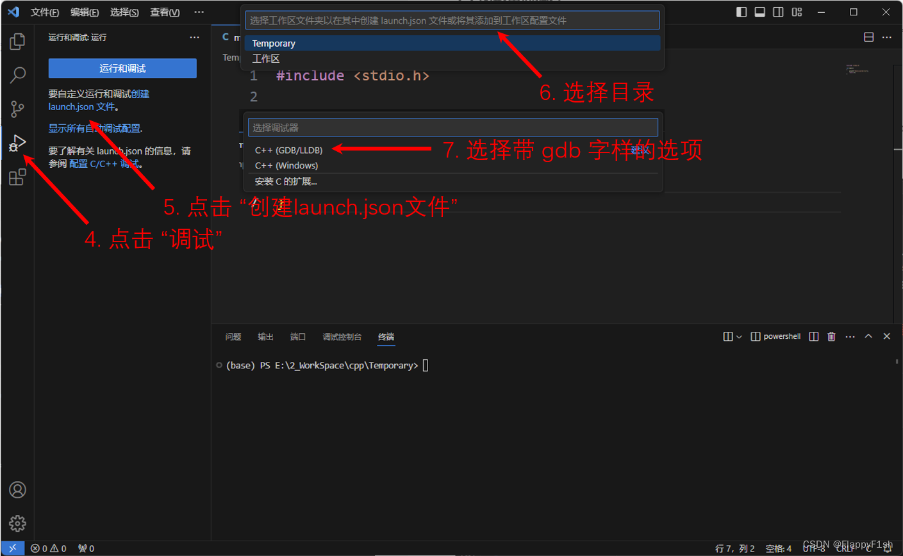The height and width of the screenshot is (556, 903).
Task: Click the remote window icon in status bar
Action: [13, 548]
